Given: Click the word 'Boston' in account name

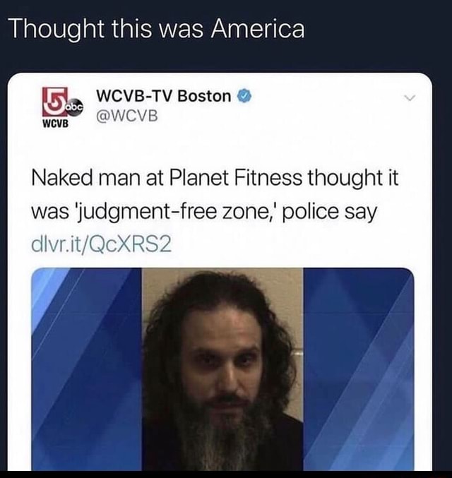Looking at the screenshot, I should tap(204, 96).
